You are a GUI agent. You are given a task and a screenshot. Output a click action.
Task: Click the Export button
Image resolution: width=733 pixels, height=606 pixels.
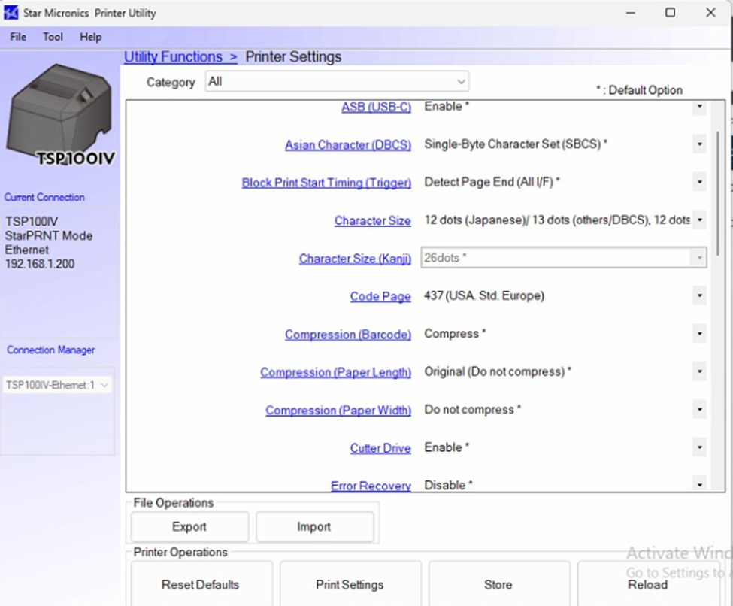[189, 526]
